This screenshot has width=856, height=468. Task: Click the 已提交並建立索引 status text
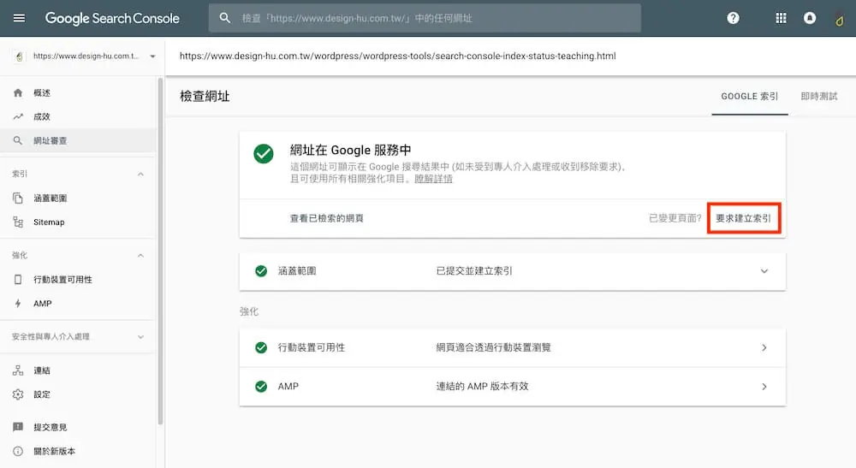click(x=474, y=271)
